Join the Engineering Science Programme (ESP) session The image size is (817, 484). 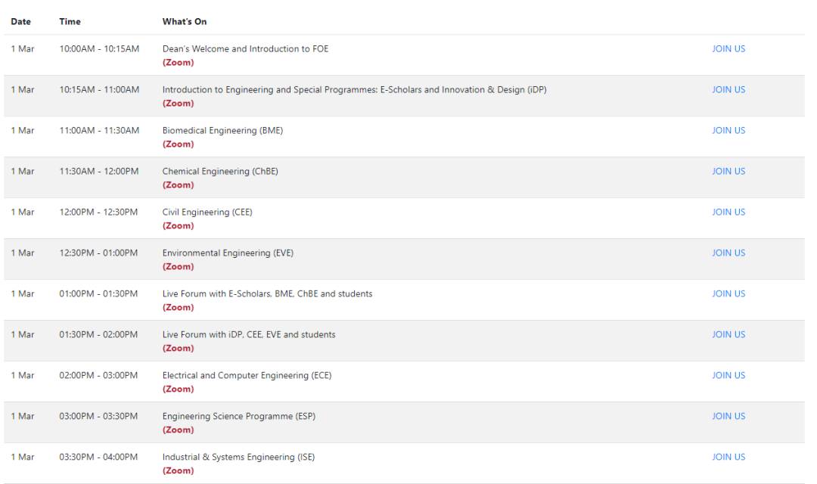[728, 417]
